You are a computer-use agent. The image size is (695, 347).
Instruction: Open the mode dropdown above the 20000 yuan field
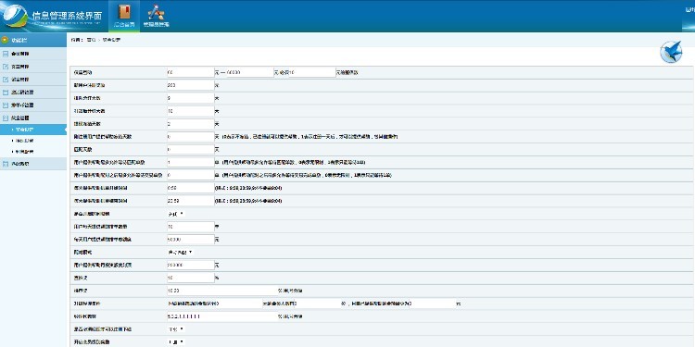tap(180, 253)
